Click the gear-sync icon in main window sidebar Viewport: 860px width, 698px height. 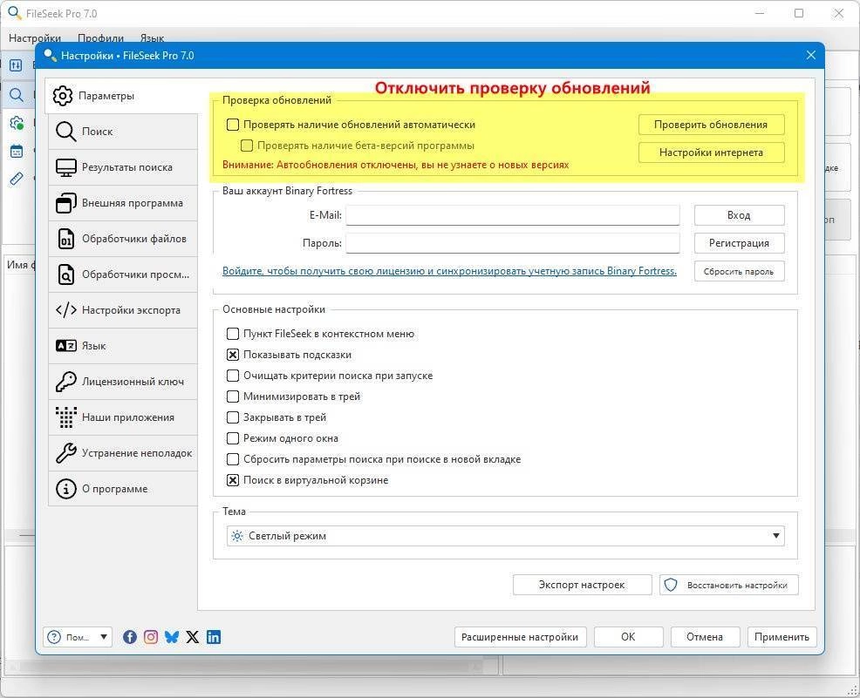coord(17,123)
